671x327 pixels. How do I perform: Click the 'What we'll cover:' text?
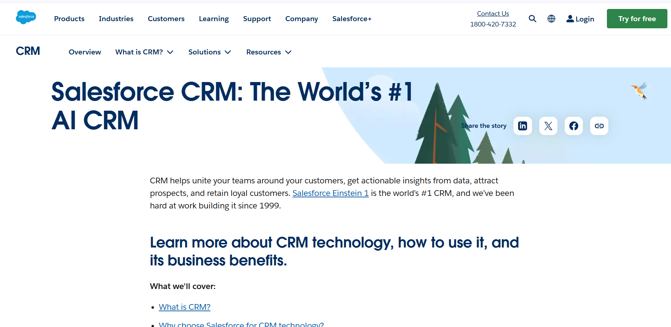click(x=183, y=286)
